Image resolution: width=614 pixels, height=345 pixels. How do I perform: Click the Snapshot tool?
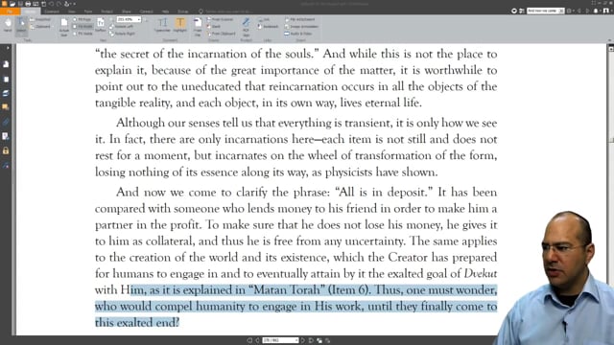[x=40, y=19]
